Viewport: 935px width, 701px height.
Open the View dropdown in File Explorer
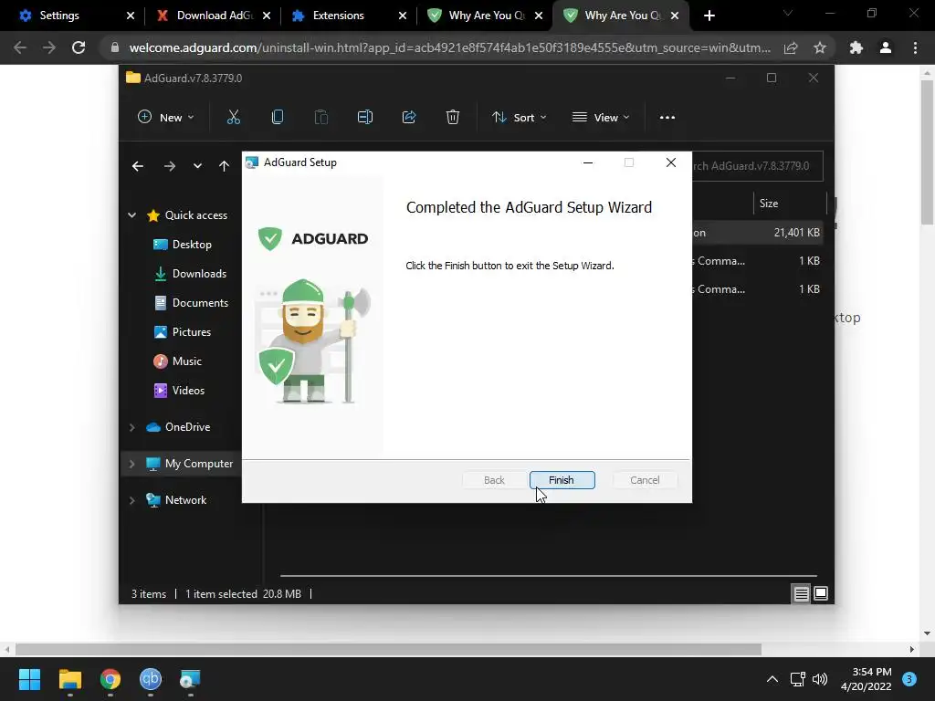click(x=601, y=118)
